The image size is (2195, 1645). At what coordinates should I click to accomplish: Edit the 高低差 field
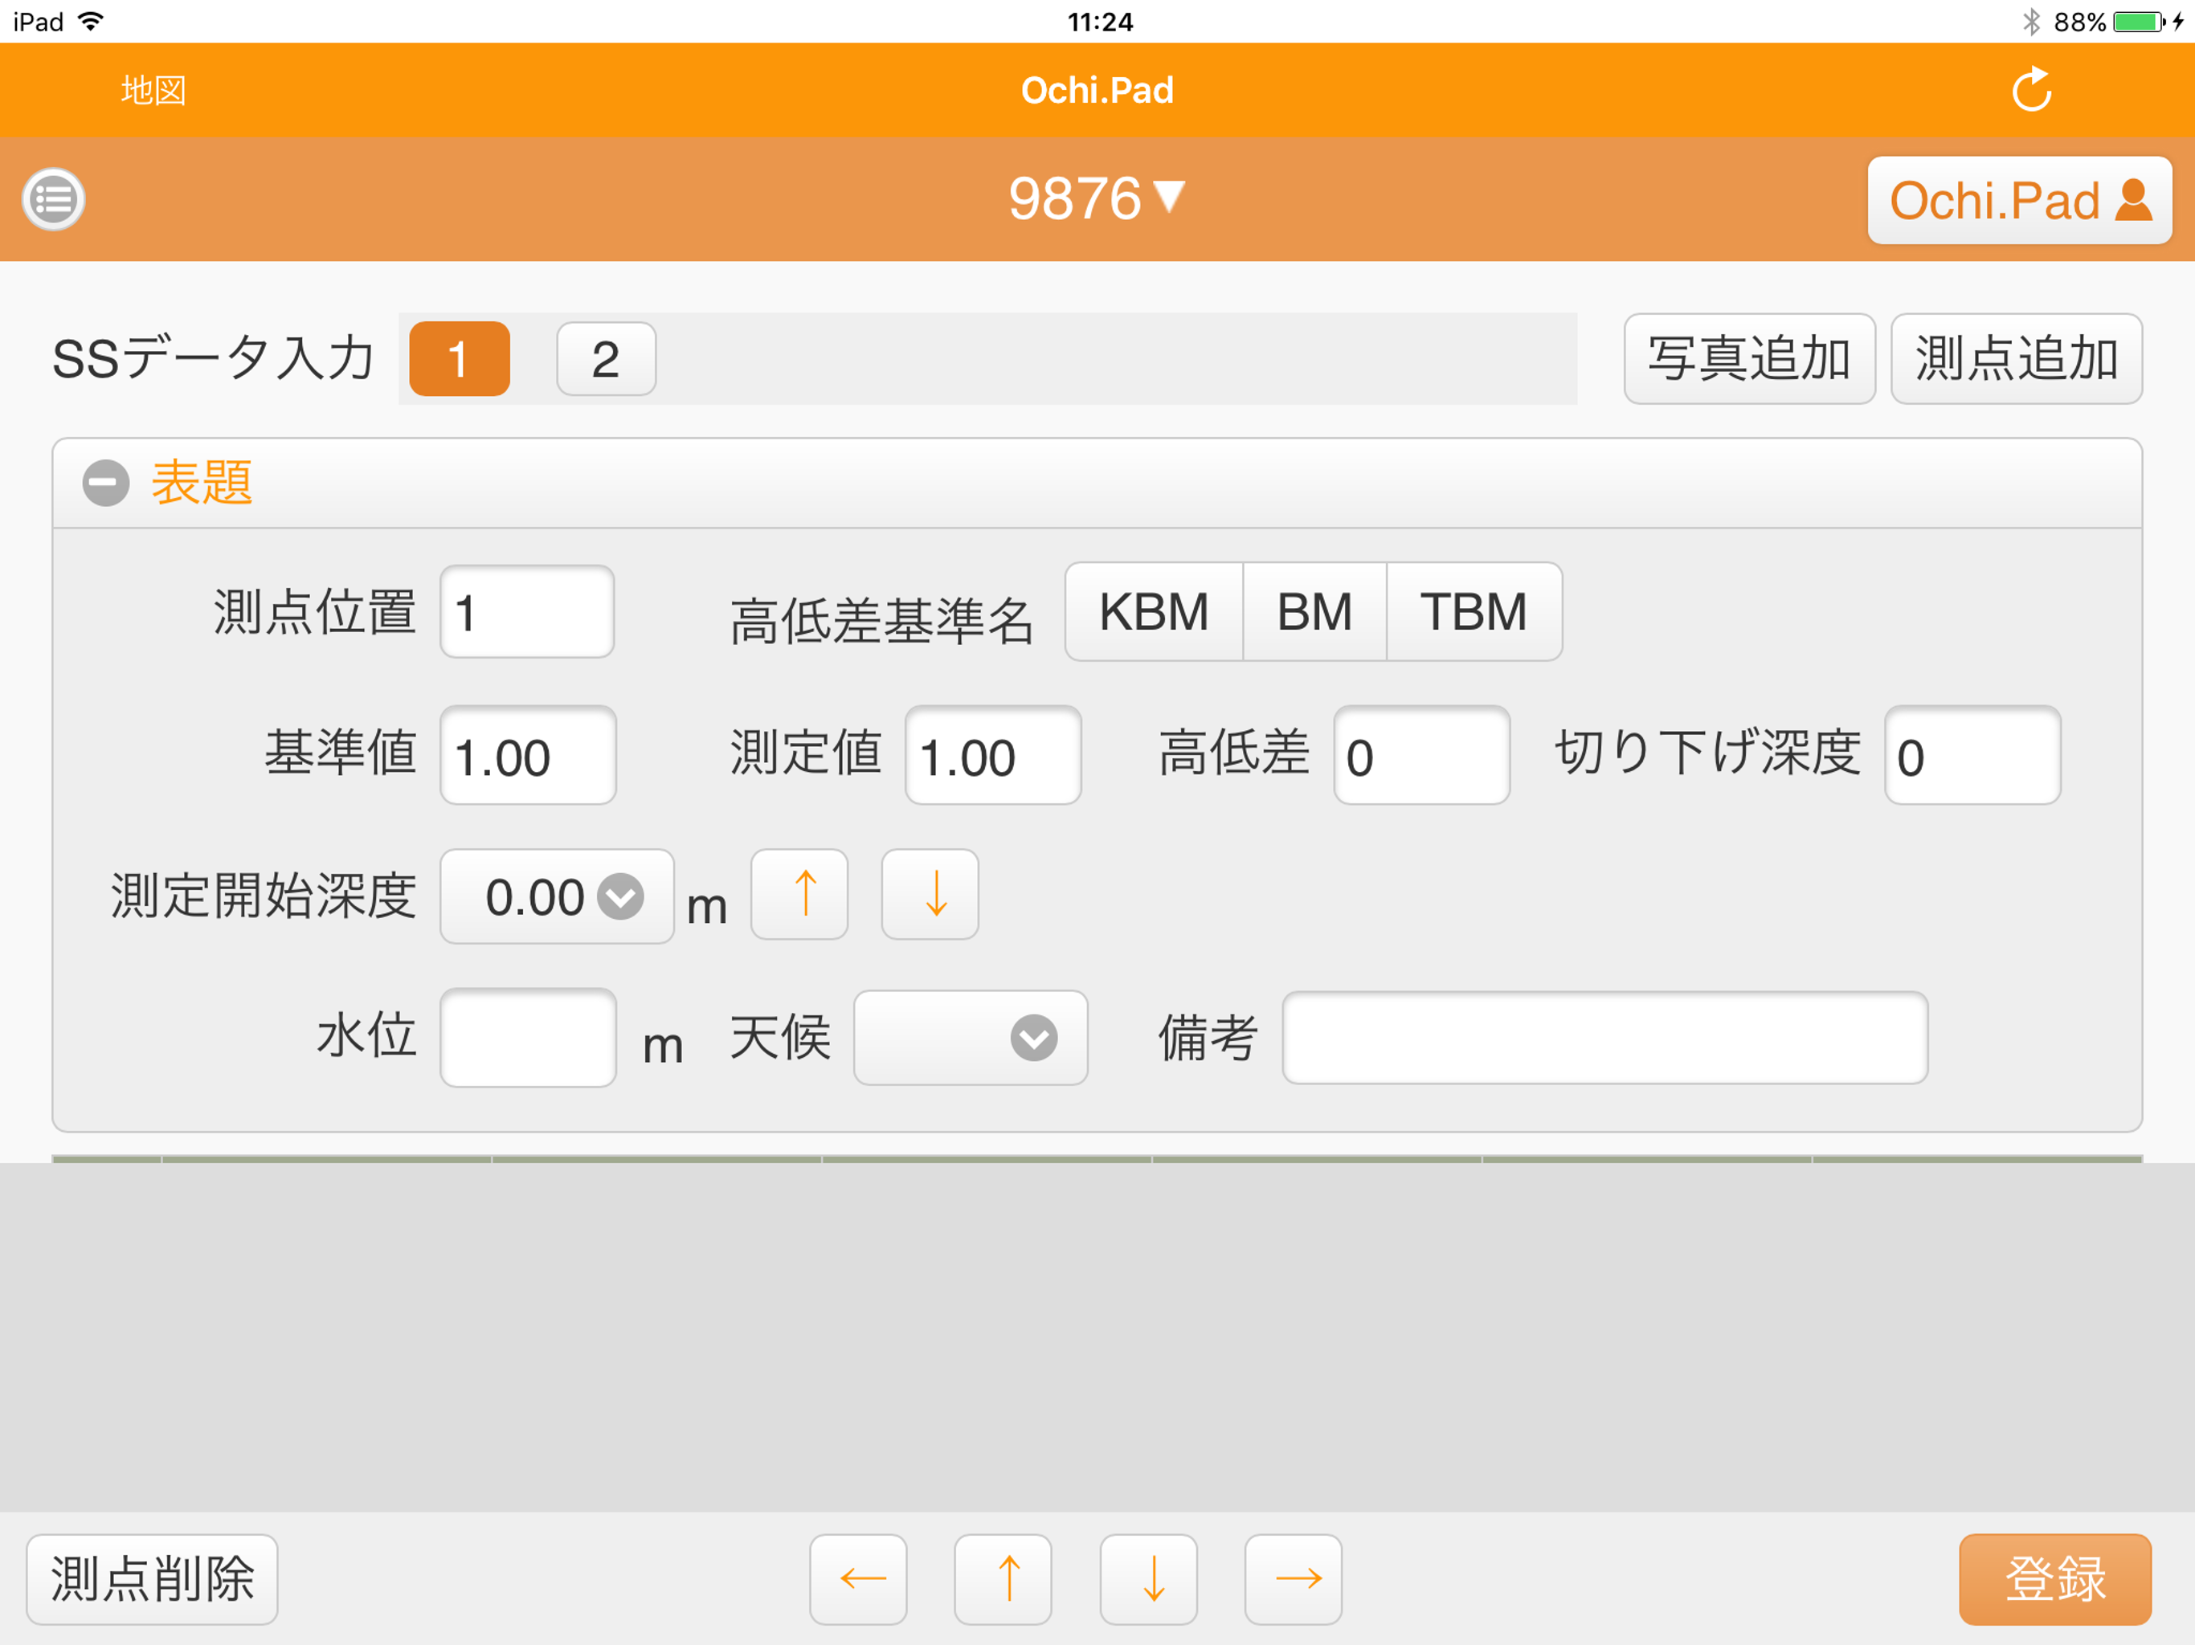1422,756
